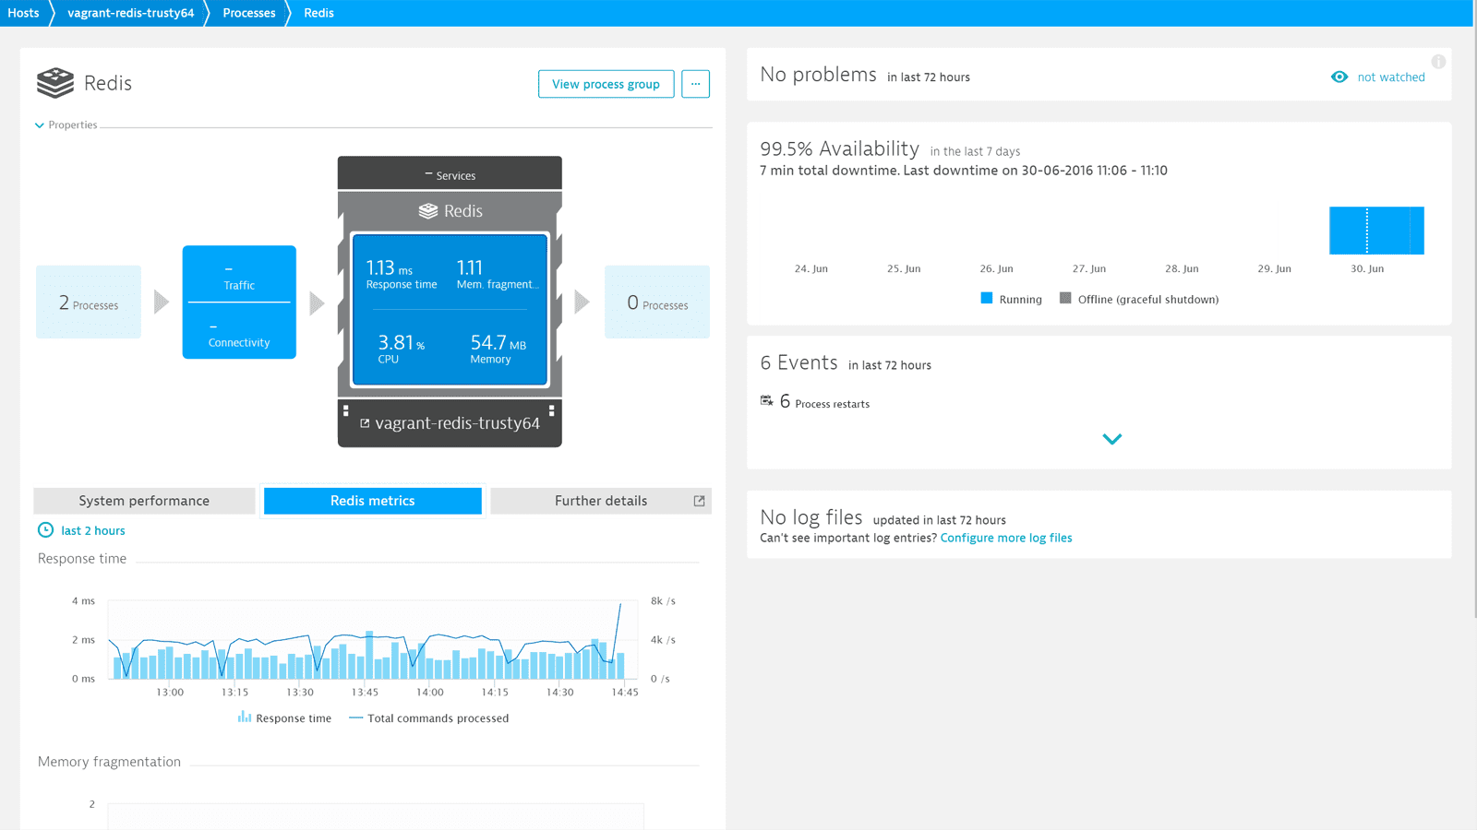Screen dimensions: 1477x830
Task: Open the more options ellipsis button
Action: (x=695, y=84)
